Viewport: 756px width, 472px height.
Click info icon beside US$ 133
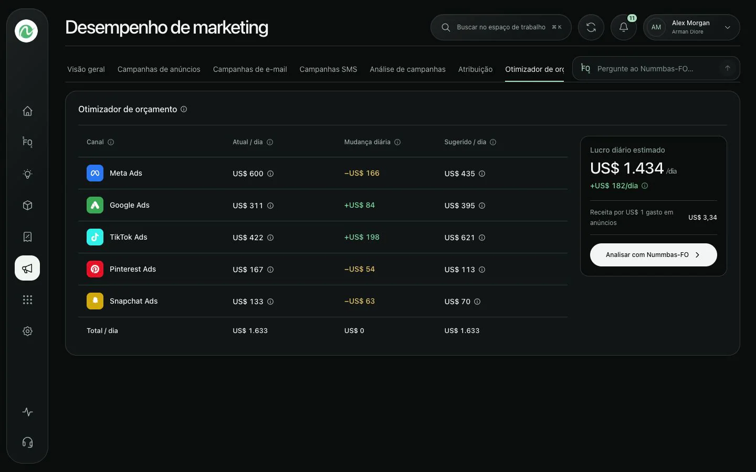pyautogui.click(x=270, y=302)
